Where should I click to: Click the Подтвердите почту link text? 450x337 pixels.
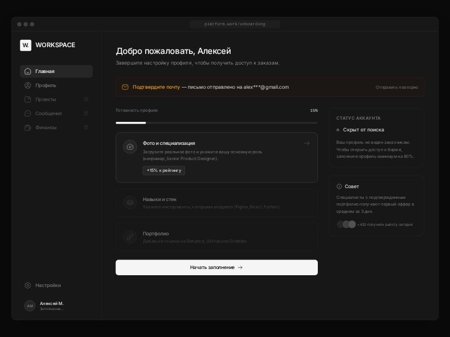click(x=156, y=87)
